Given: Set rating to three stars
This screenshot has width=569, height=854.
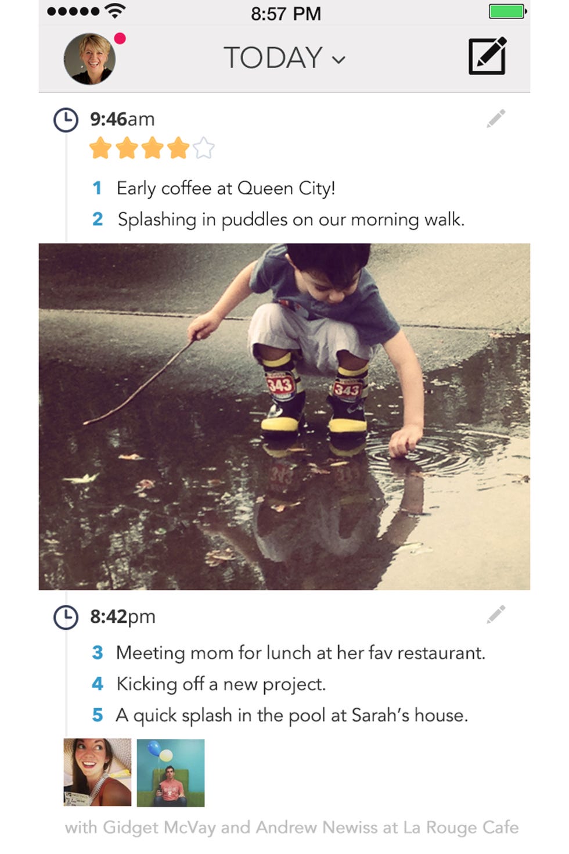Looking at the screenshot, I should click(152, 148).
